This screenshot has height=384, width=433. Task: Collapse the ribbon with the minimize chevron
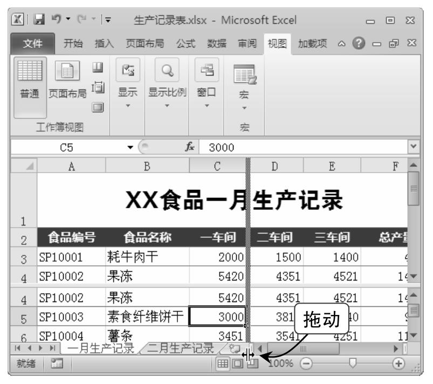point(341,43)
